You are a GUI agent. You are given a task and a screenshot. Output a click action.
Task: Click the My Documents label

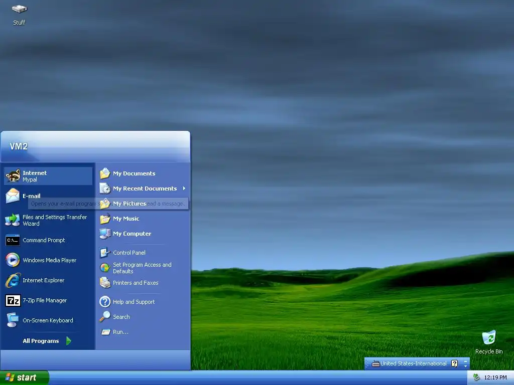134,173
